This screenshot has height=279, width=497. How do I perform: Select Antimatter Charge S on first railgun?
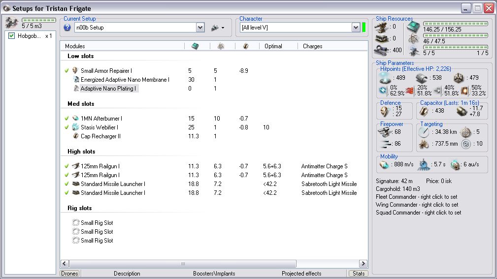pos(324,166)
